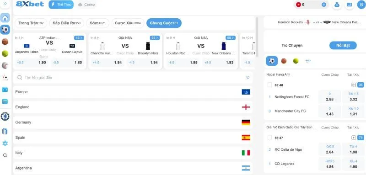Expand the England region row
The height and width of the screenshot is (175, 366).
point(133,107)
